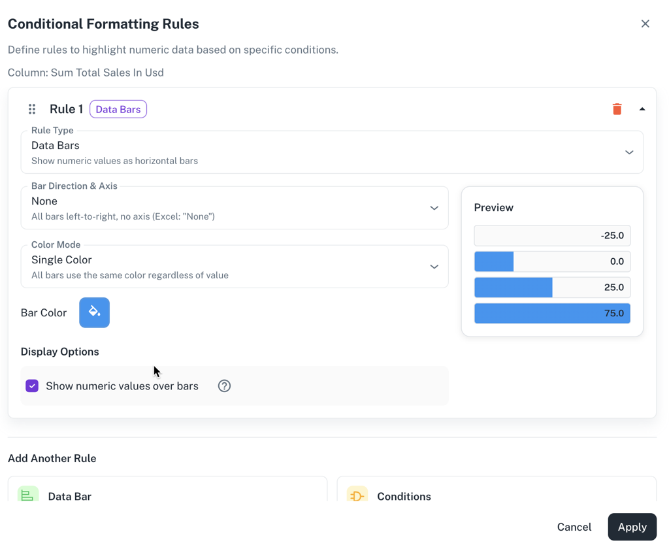Uncheck Show numeric values over bars
The height and width of the screenshot is (549, 669).
32,386
